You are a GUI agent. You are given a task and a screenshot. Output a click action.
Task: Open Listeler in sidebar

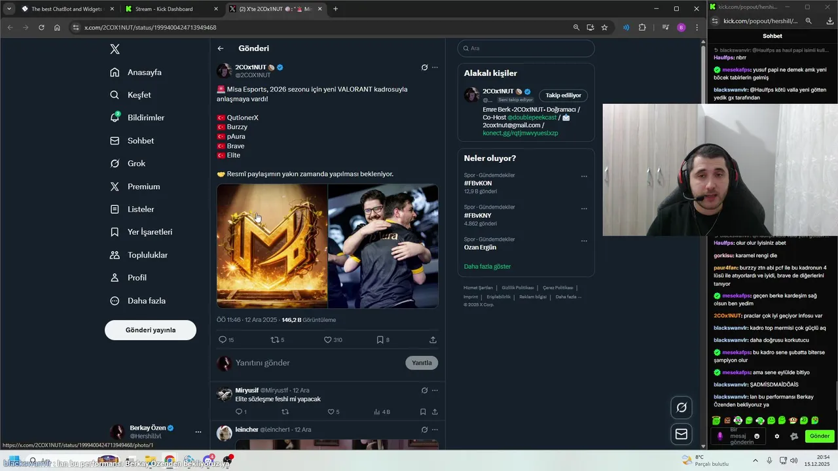132,209
